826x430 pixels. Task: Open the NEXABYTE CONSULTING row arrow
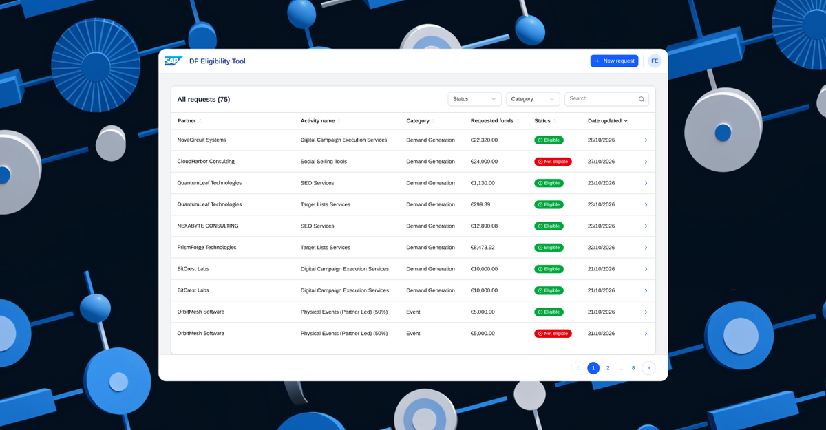pos(646,226)
